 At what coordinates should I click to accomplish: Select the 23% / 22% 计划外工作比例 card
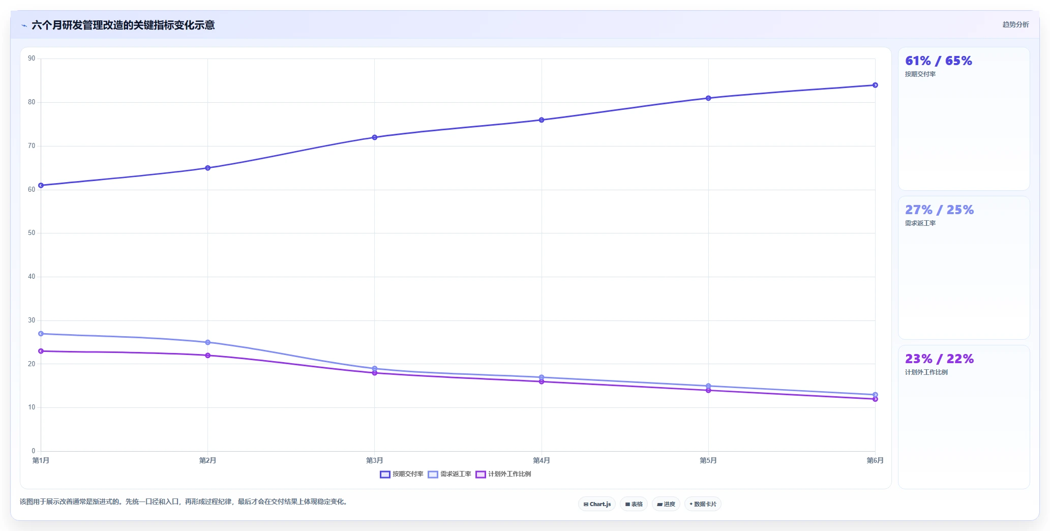point(964,417)
